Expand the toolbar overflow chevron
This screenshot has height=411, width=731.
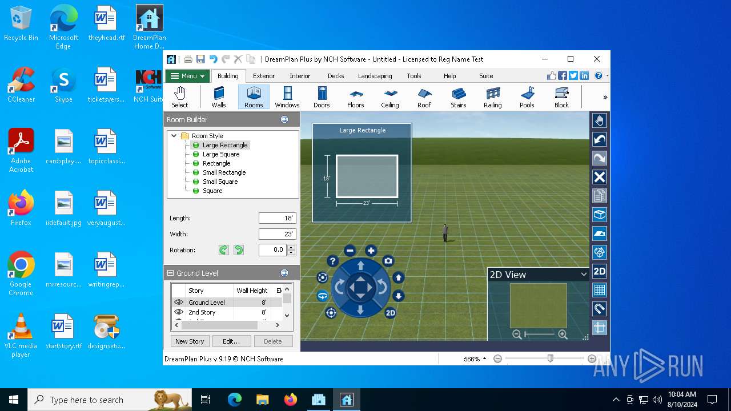point(605,98)
